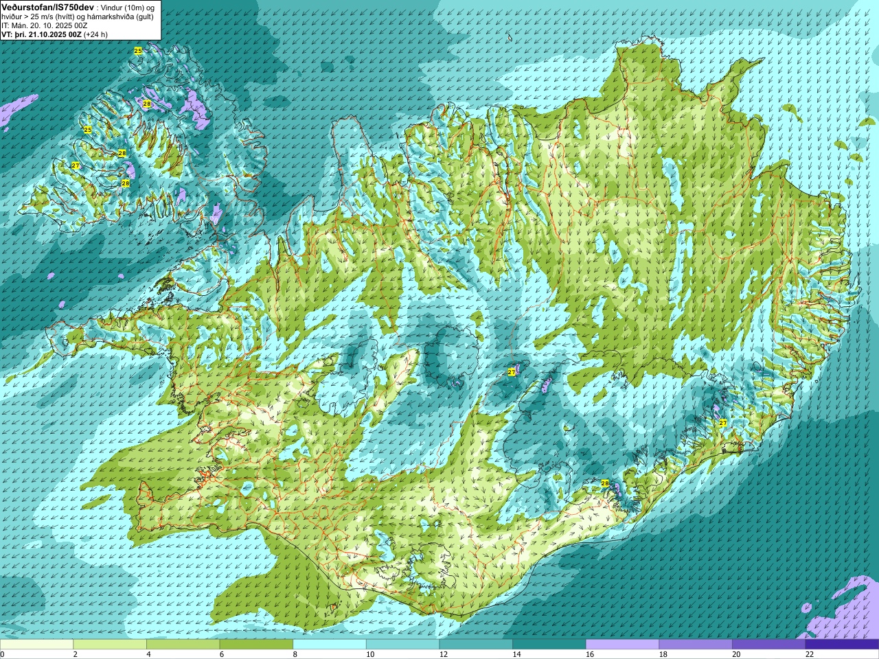Select the 4–6 m/s green legend swatch
879x659 pixels.
pyautogui.click(x=183, y=644)
